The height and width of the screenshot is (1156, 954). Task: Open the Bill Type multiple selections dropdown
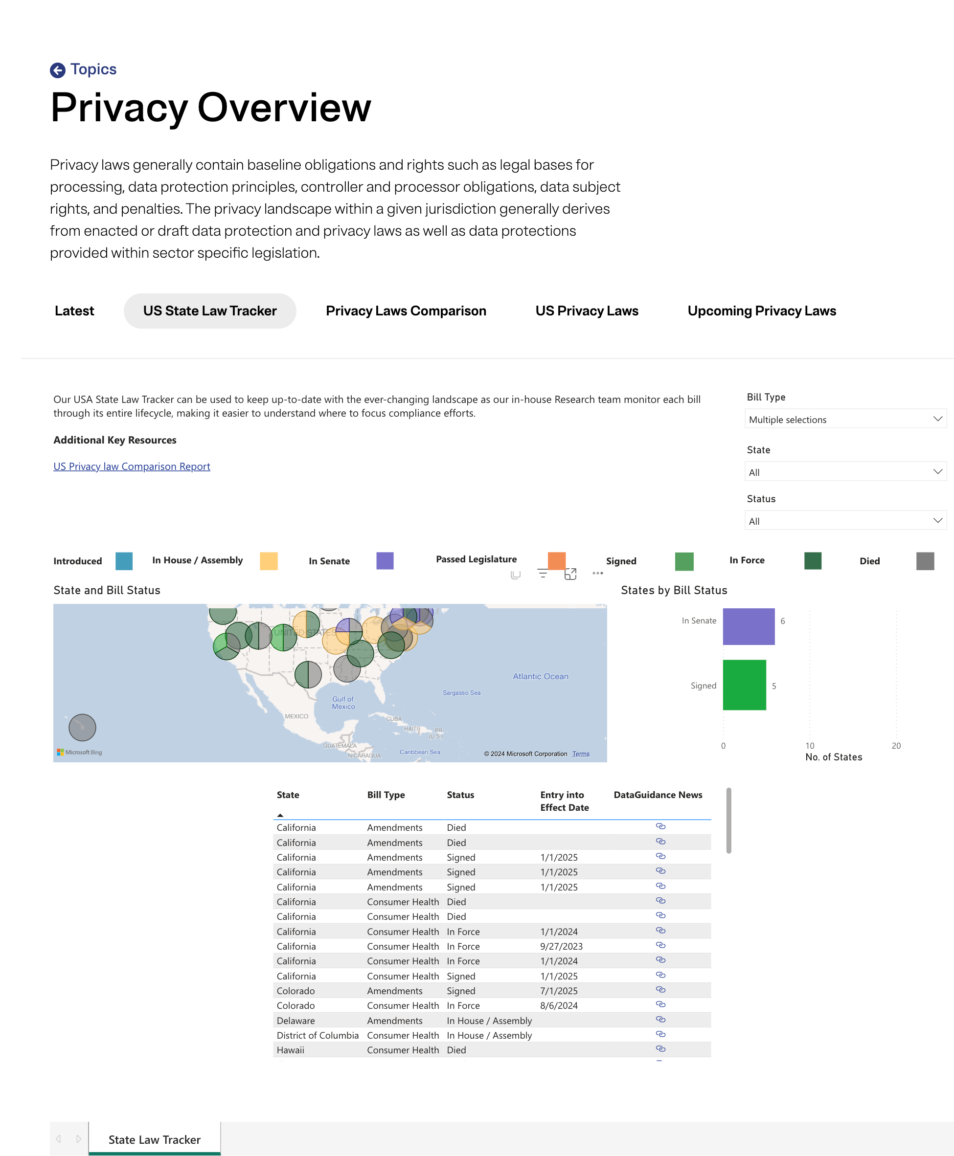point(845,419)
